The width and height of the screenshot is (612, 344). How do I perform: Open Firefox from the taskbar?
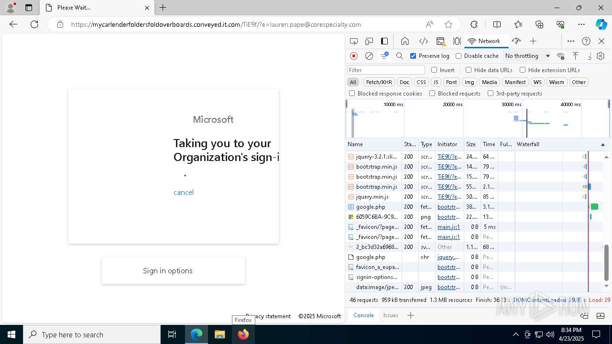click(x=243, y=334)
